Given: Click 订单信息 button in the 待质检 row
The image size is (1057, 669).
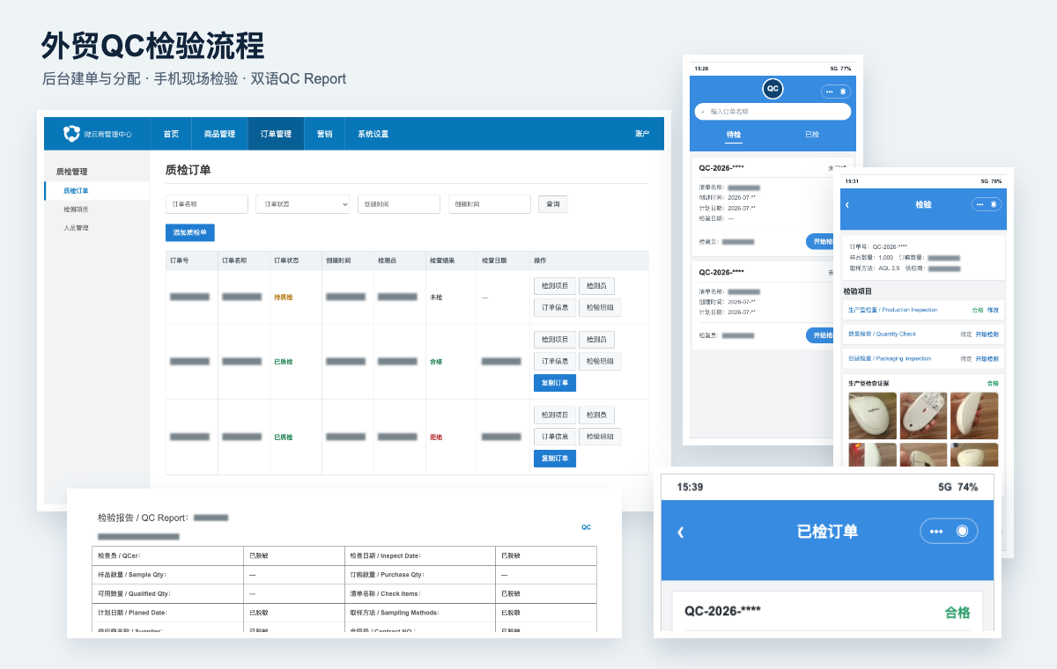Looking at the screenshot, I should tap(555, 307).
